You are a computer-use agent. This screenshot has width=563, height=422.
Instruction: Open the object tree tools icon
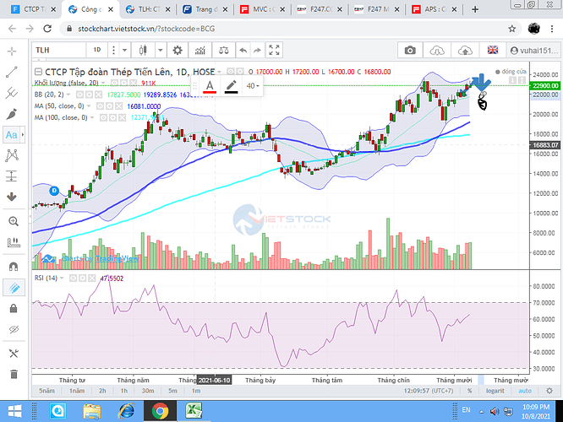coord(14,354)
